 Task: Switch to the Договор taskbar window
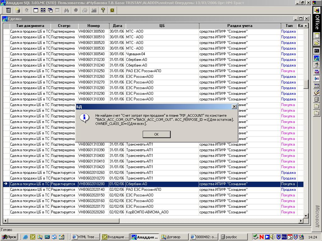pos(174,237)
